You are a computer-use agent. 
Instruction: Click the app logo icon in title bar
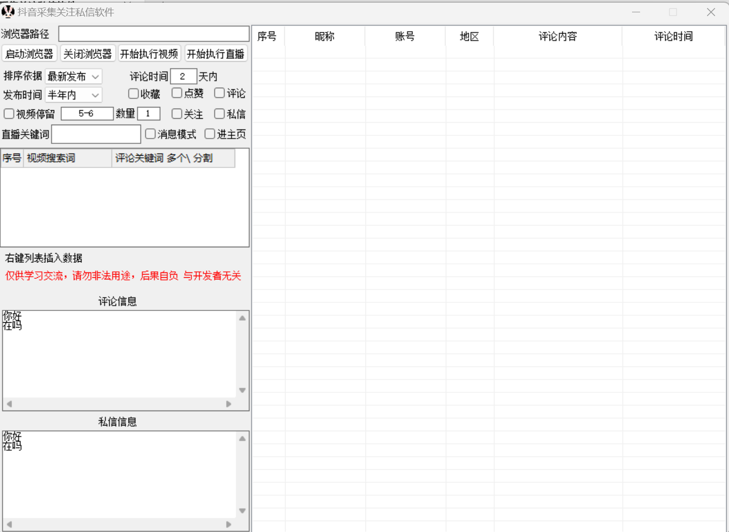coord(8,11)
